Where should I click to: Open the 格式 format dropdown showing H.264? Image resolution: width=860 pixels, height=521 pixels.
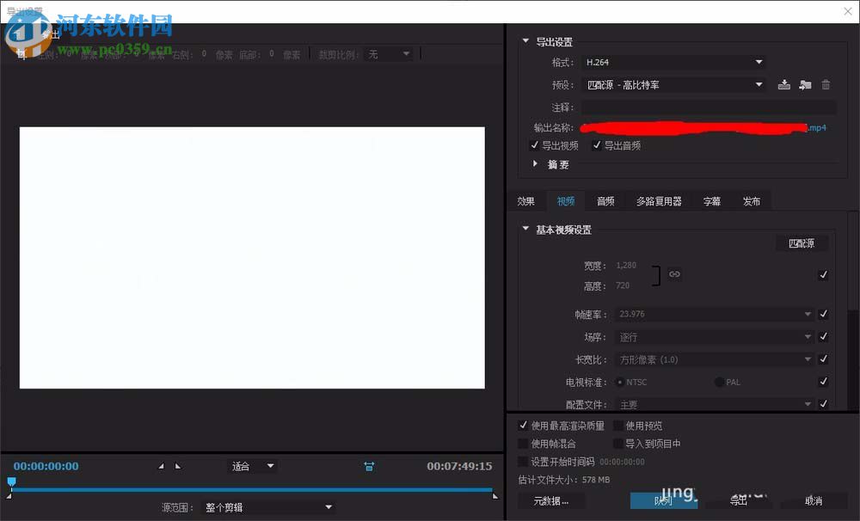673,62
